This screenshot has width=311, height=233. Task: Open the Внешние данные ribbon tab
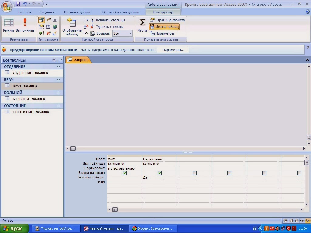tap(78, 12)
